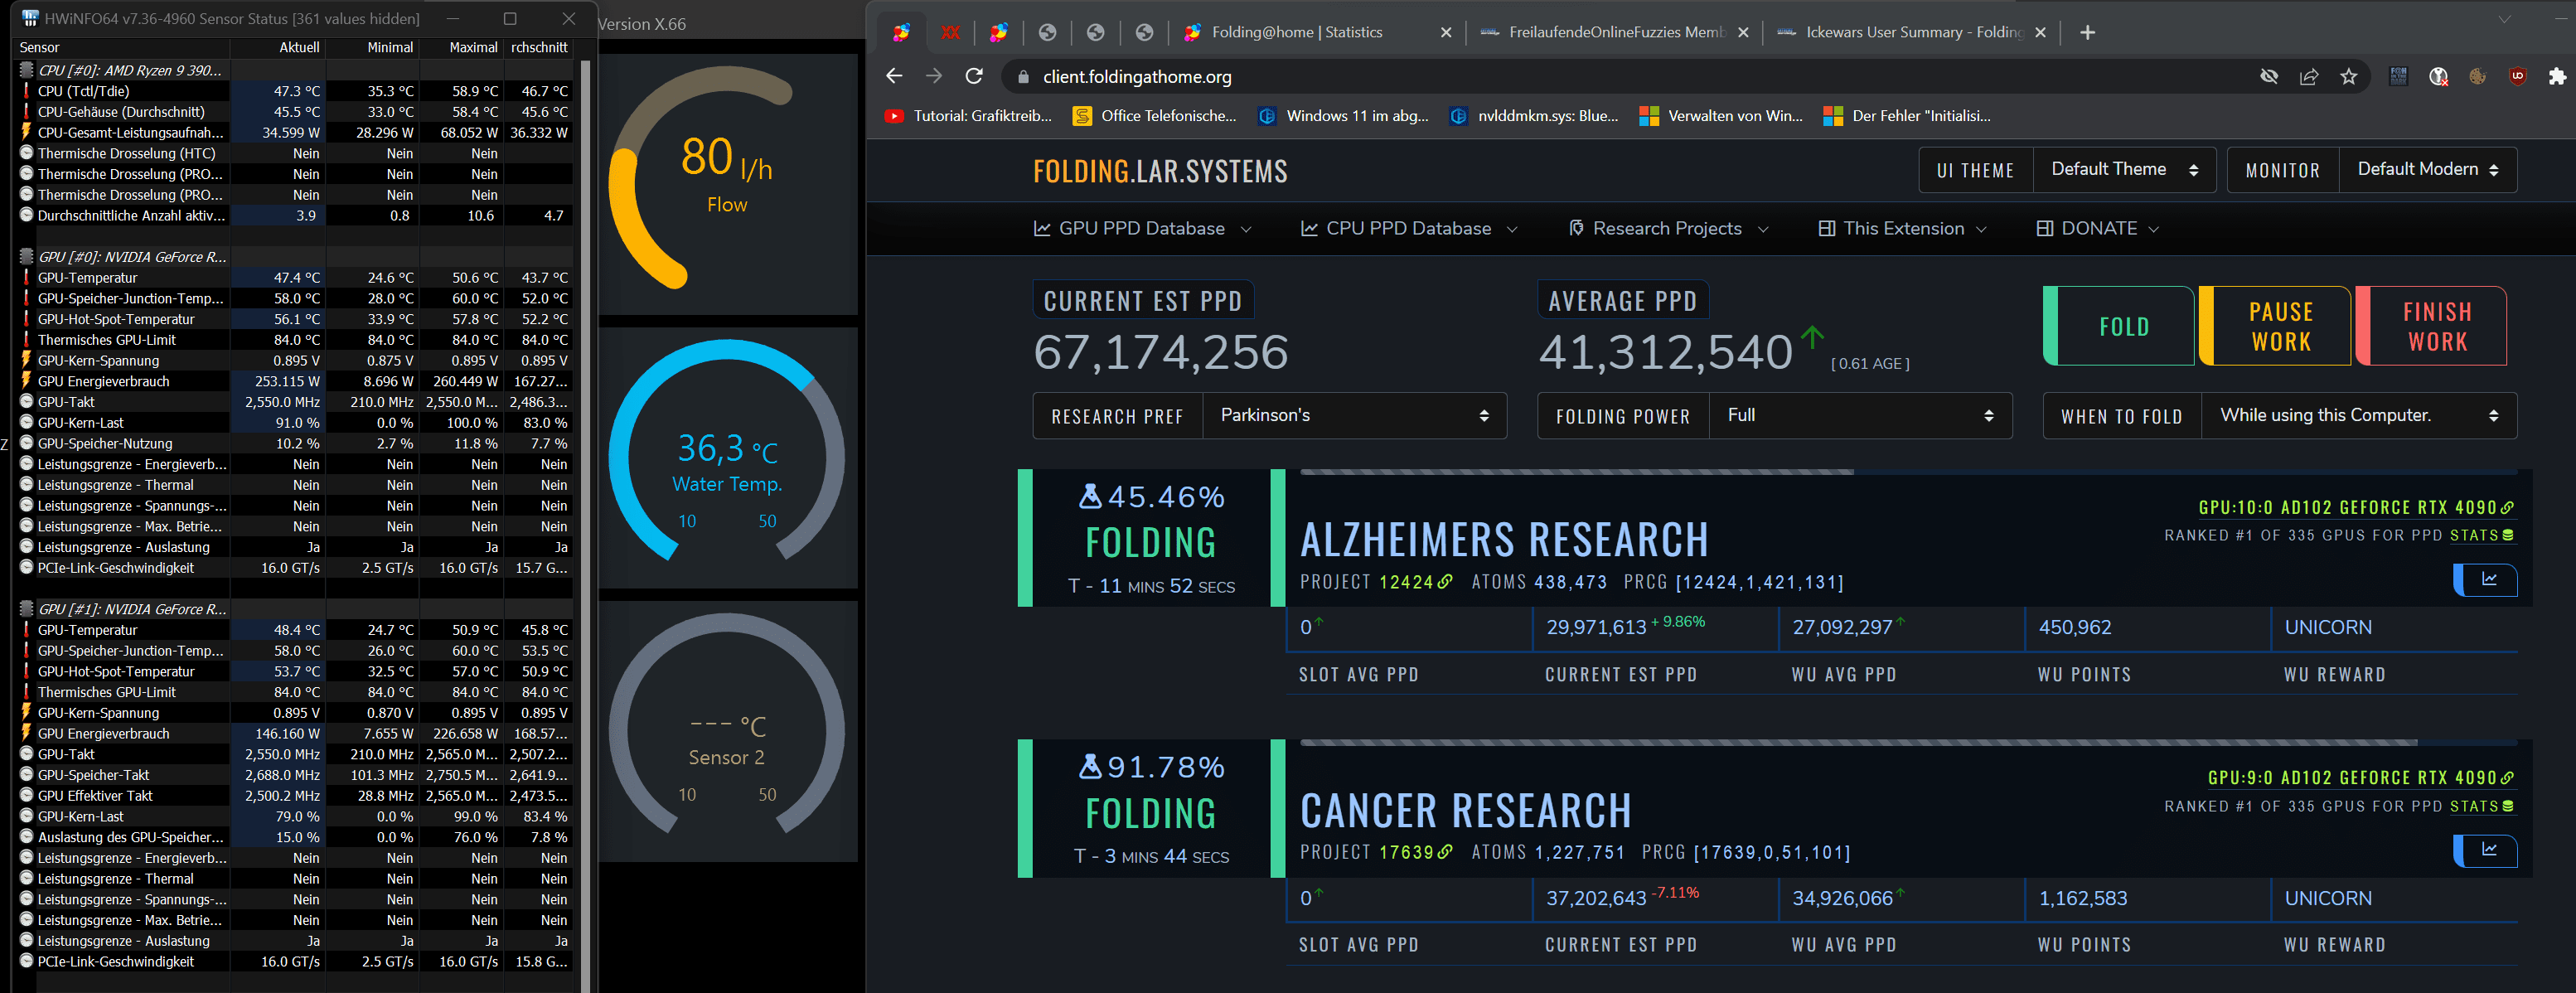Viewport: 2576px width, 993px height.
Task: Click the share page icon
Action: (x=2309, y=77)
